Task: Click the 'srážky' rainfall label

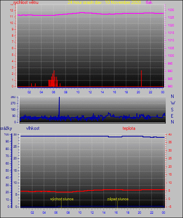Action: click(x=6, y=128)
